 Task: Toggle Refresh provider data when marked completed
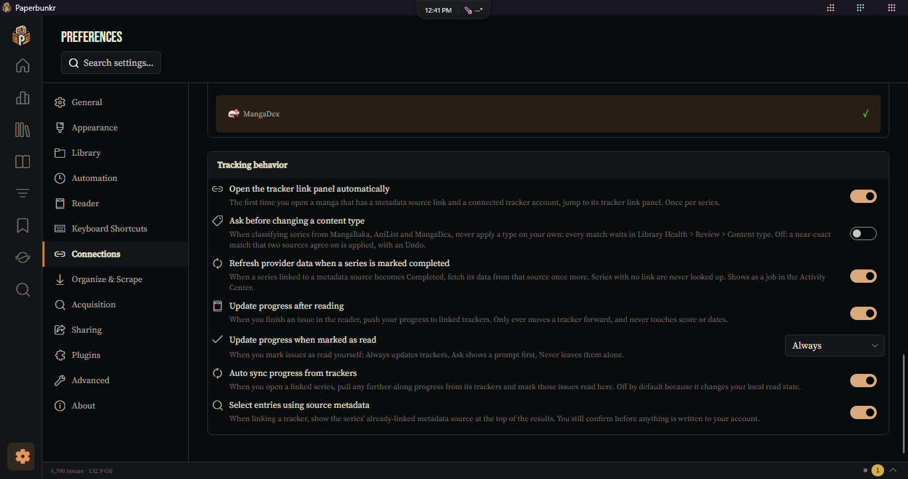[863, 276]
